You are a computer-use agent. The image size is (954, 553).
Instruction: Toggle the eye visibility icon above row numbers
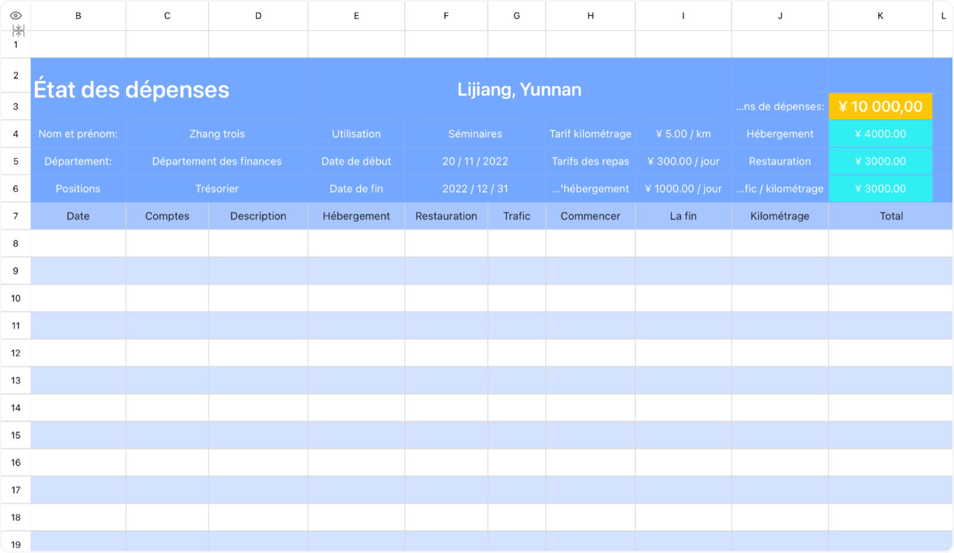(16, 16)
